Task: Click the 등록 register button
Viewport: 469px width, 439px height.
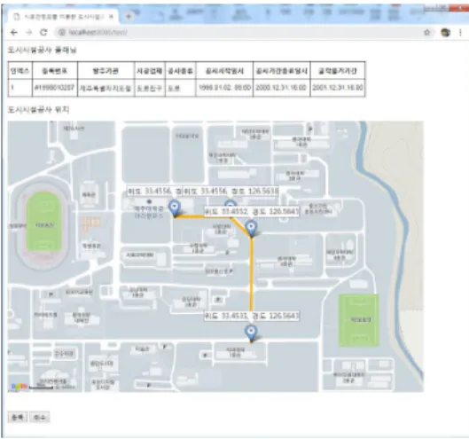Action: coord(18,417)
